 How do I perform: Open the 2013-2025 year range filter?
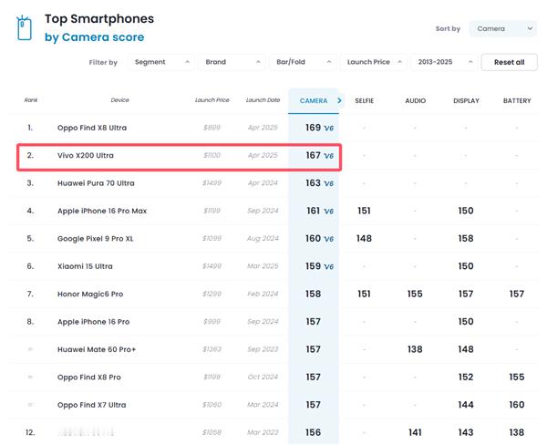pos(444,62)
